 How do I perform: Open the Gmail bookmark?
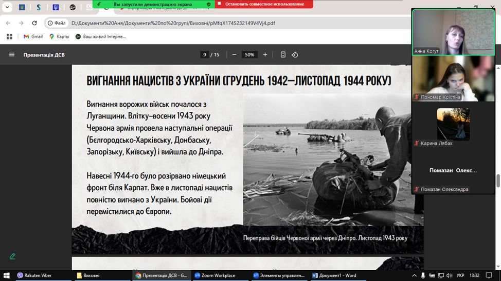[x=33, y=36]
